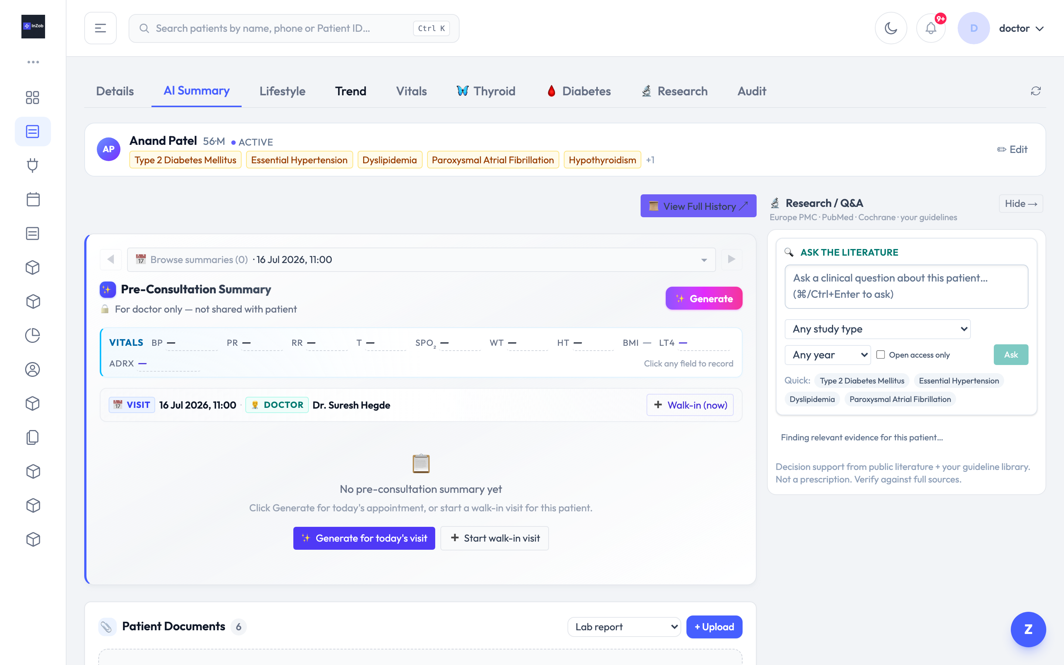Click the magnifier icon beside Ask the Literature

click(789, 252)
